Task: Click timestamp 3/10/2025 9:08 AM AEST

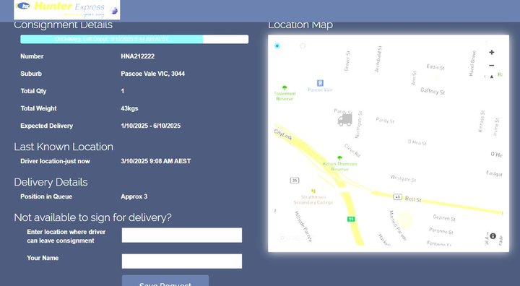Action: 156,161
